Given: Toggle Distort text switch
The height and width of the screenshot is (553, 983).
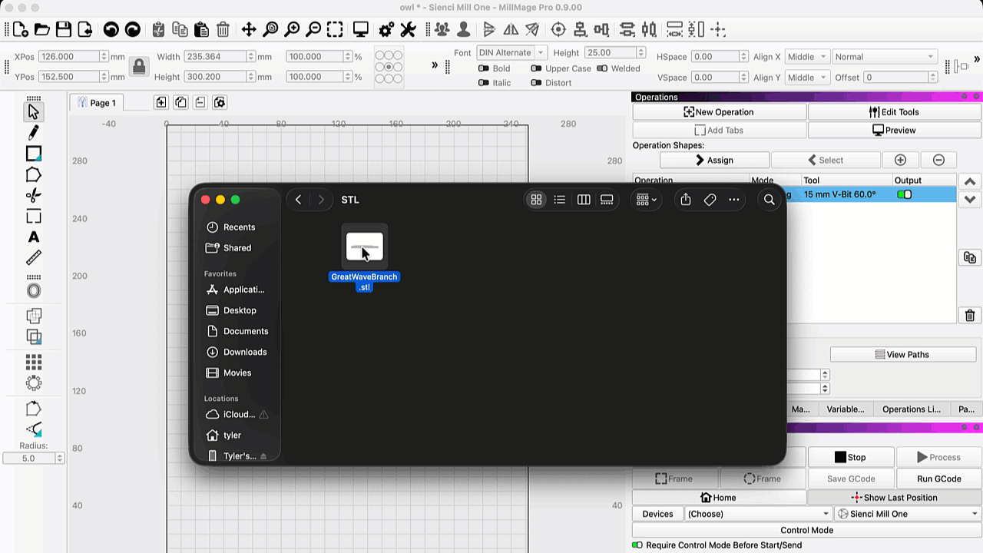Looking at the screenshot, I should click(x=536, y=83).
